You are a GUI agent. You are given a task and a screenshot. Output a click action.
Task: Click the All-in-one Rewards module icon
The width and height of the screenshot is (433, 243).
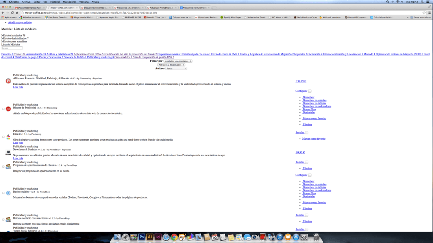(8, 81)
